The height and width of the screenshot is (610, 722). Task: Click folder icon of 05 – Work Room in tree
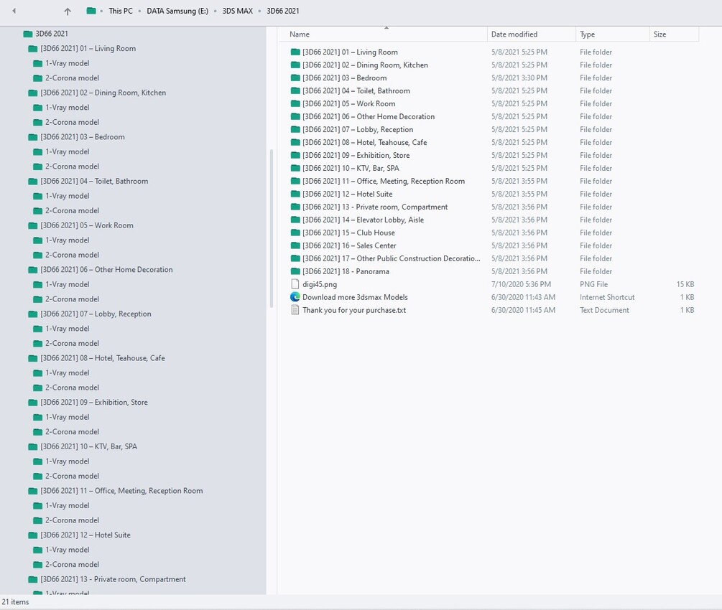pyautogui.click(x=33, y=225)
